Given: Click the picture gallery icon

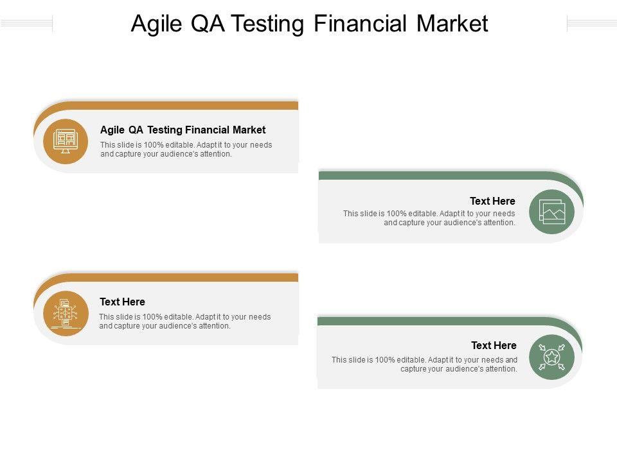Looking at the screenshot, I should [x=551, y=212].
